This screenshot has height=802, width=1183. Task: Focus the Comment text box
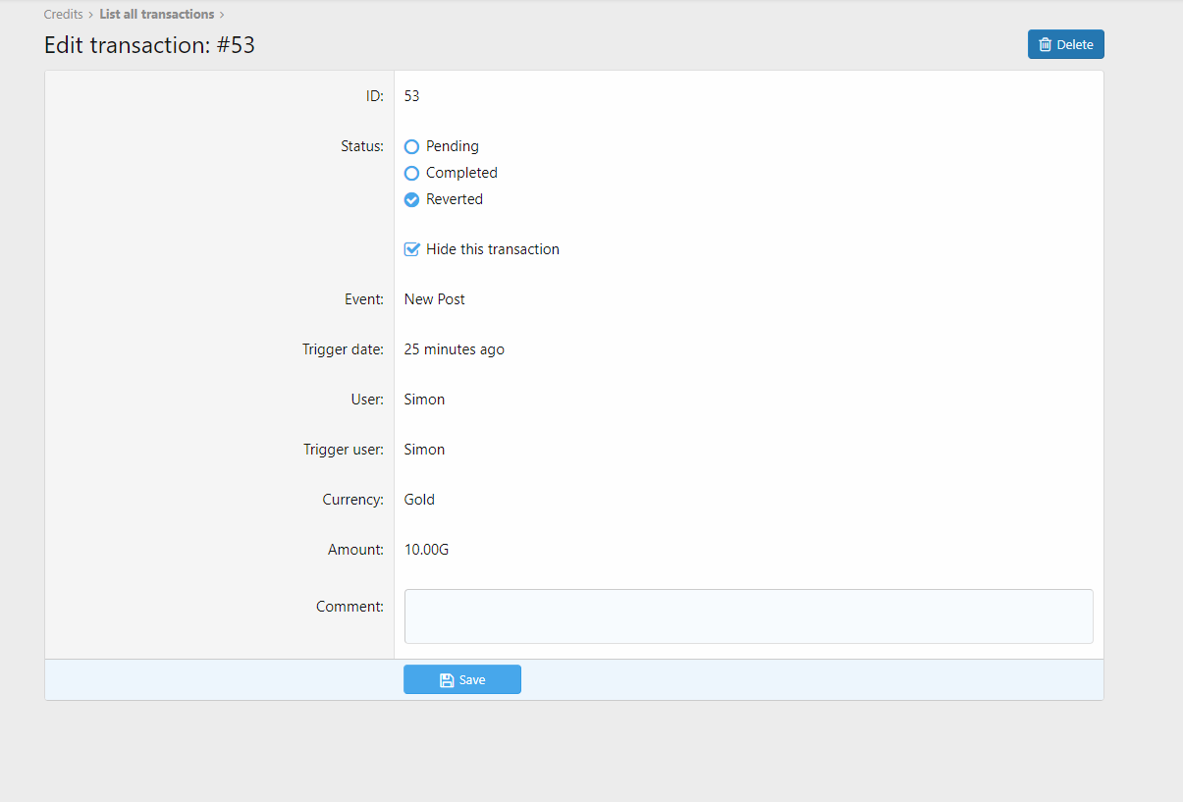(x=748, y=616)
